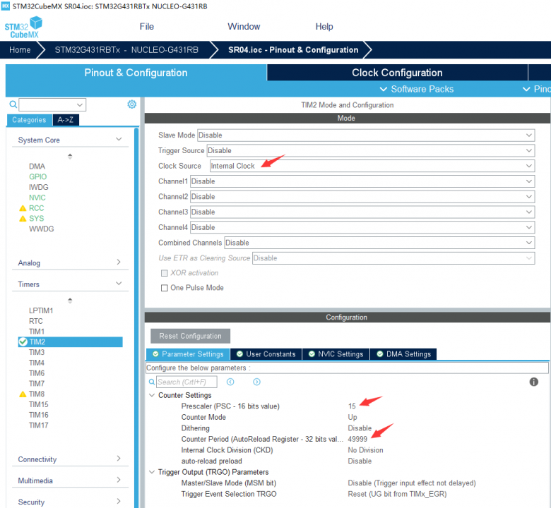551x508 pixels.
Task: Go to previous search result arrow
Action: point(230,382)
